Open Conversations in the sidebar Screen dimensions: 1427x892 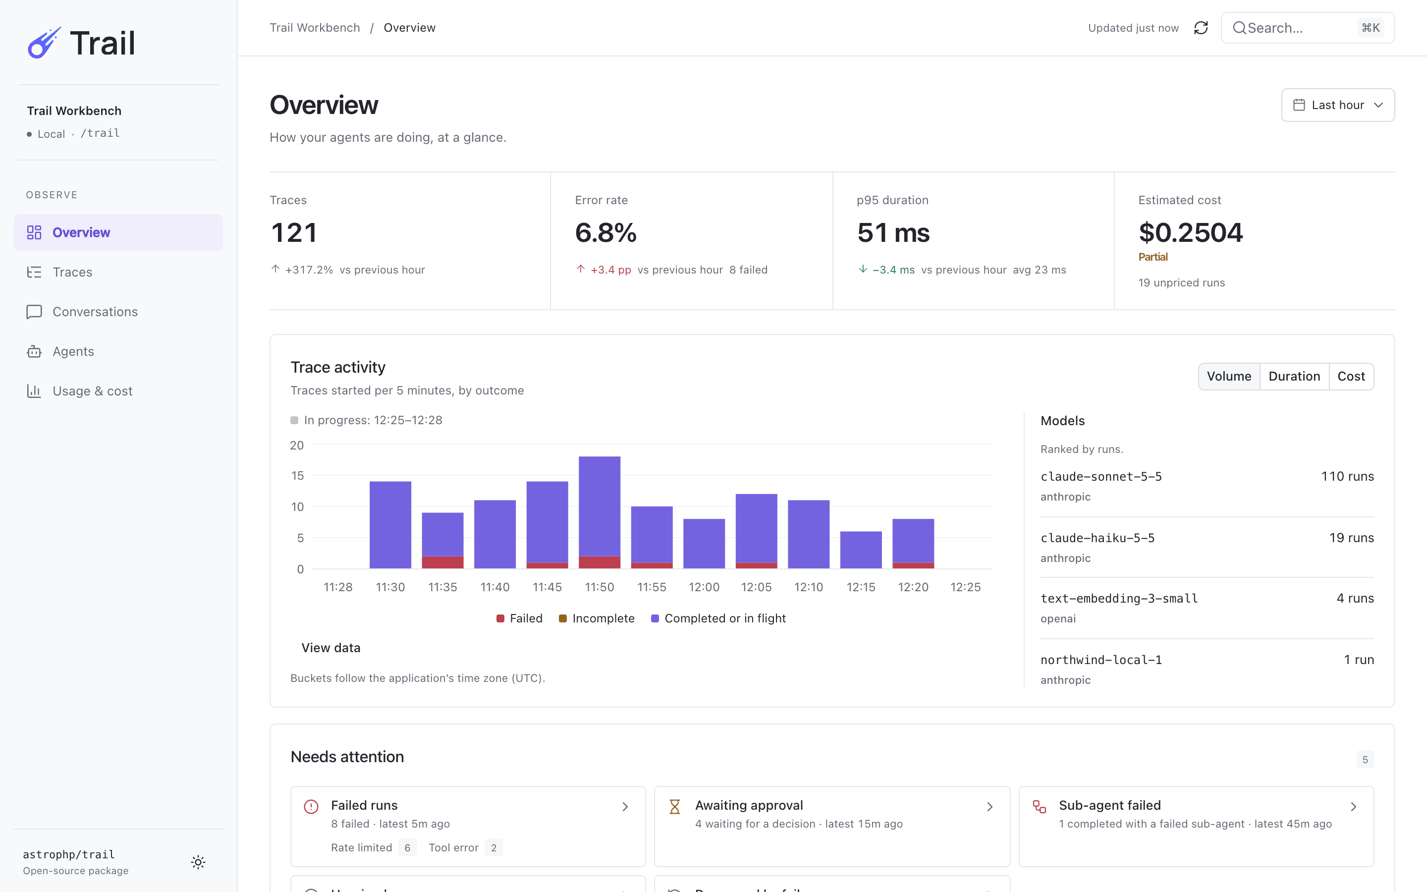click(118, 312)
